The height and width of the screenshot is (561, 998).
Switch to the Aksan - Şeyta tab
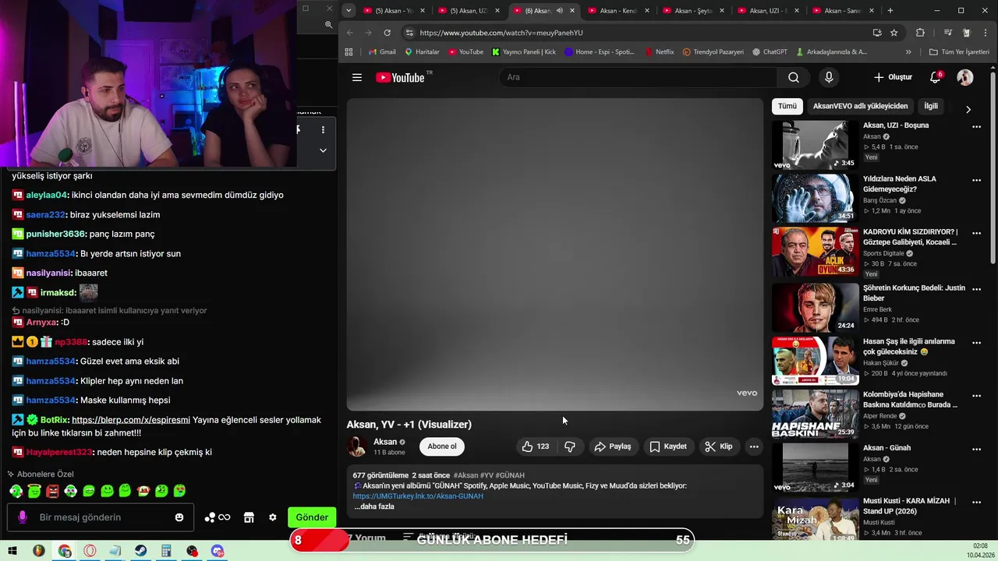point(692,10)
